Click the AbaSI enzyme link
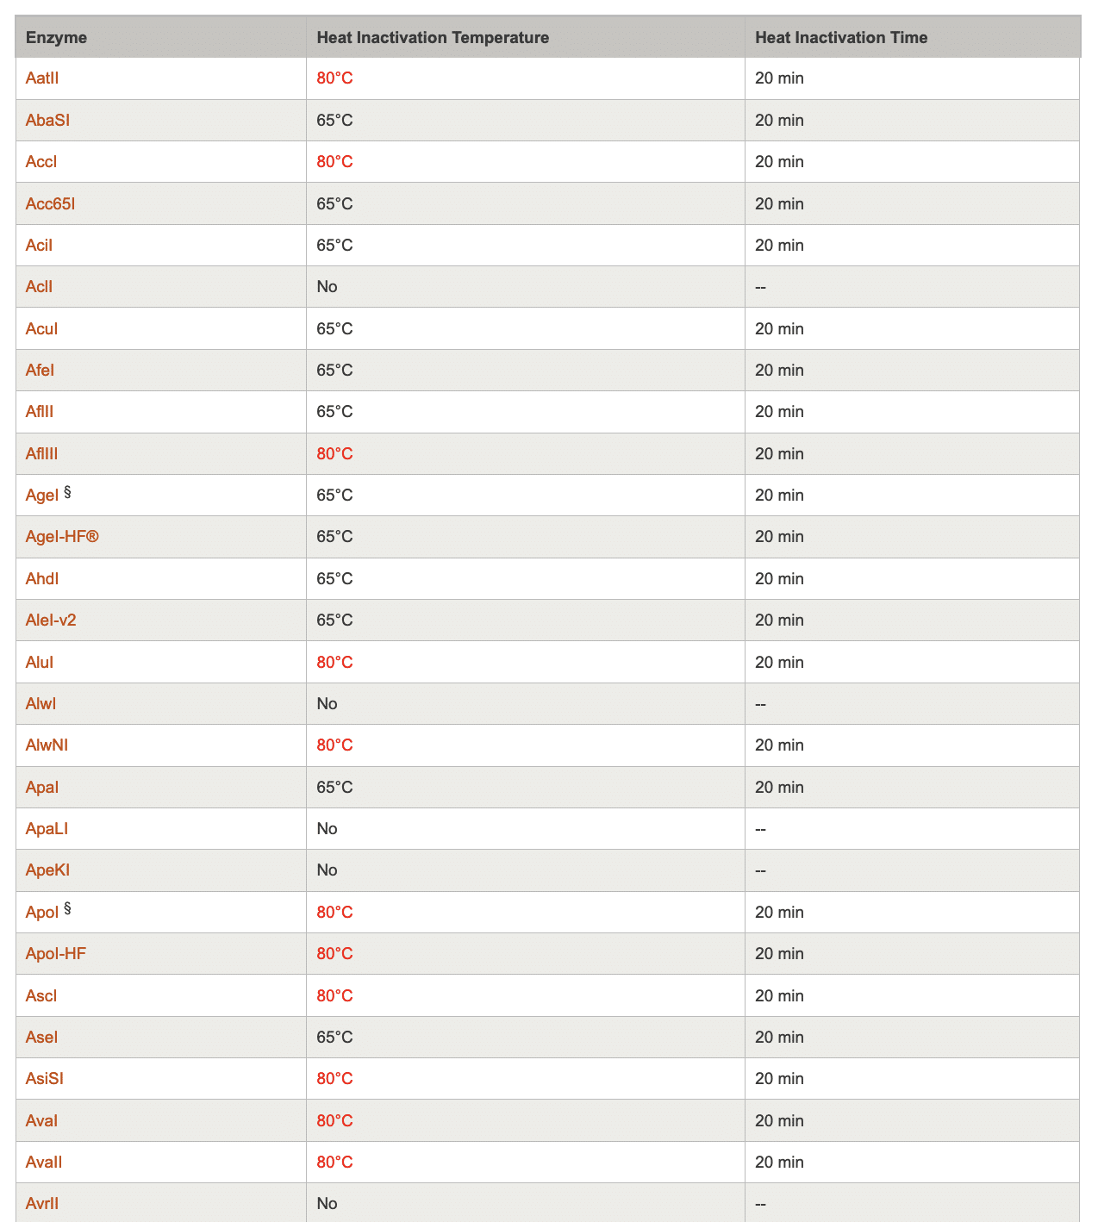The height and width of the screenshot is (1222, 1098). click(x=47, y=121)
